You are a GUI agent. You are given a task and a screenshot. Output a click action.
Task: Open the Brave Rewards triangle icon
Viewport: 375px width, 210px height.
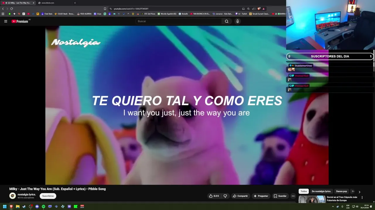point(264,9)
